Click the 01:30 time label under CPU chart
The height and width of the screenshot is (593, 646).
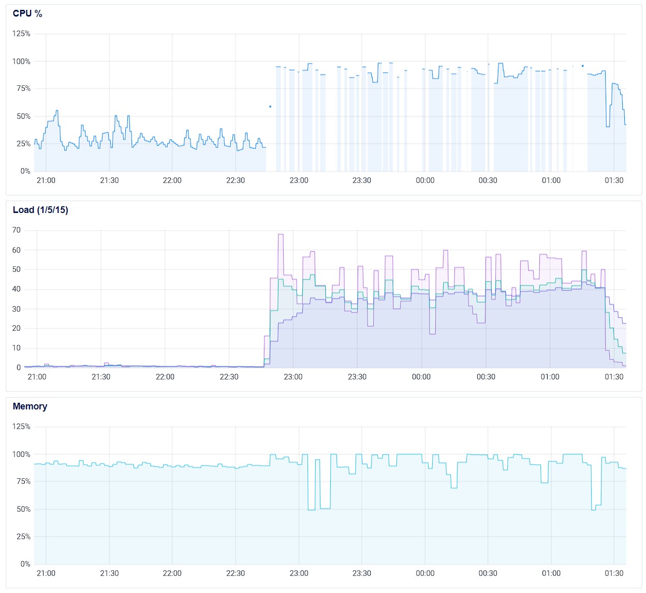coord(614,180)
